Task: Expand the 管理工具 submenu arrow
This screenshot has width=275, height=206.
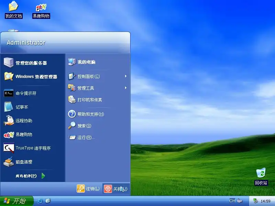Action: 126,88
